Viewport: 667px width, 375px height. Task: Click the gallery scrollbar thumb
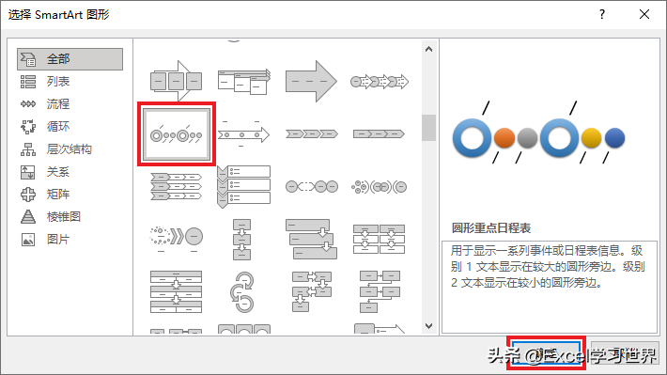[428, 128]
